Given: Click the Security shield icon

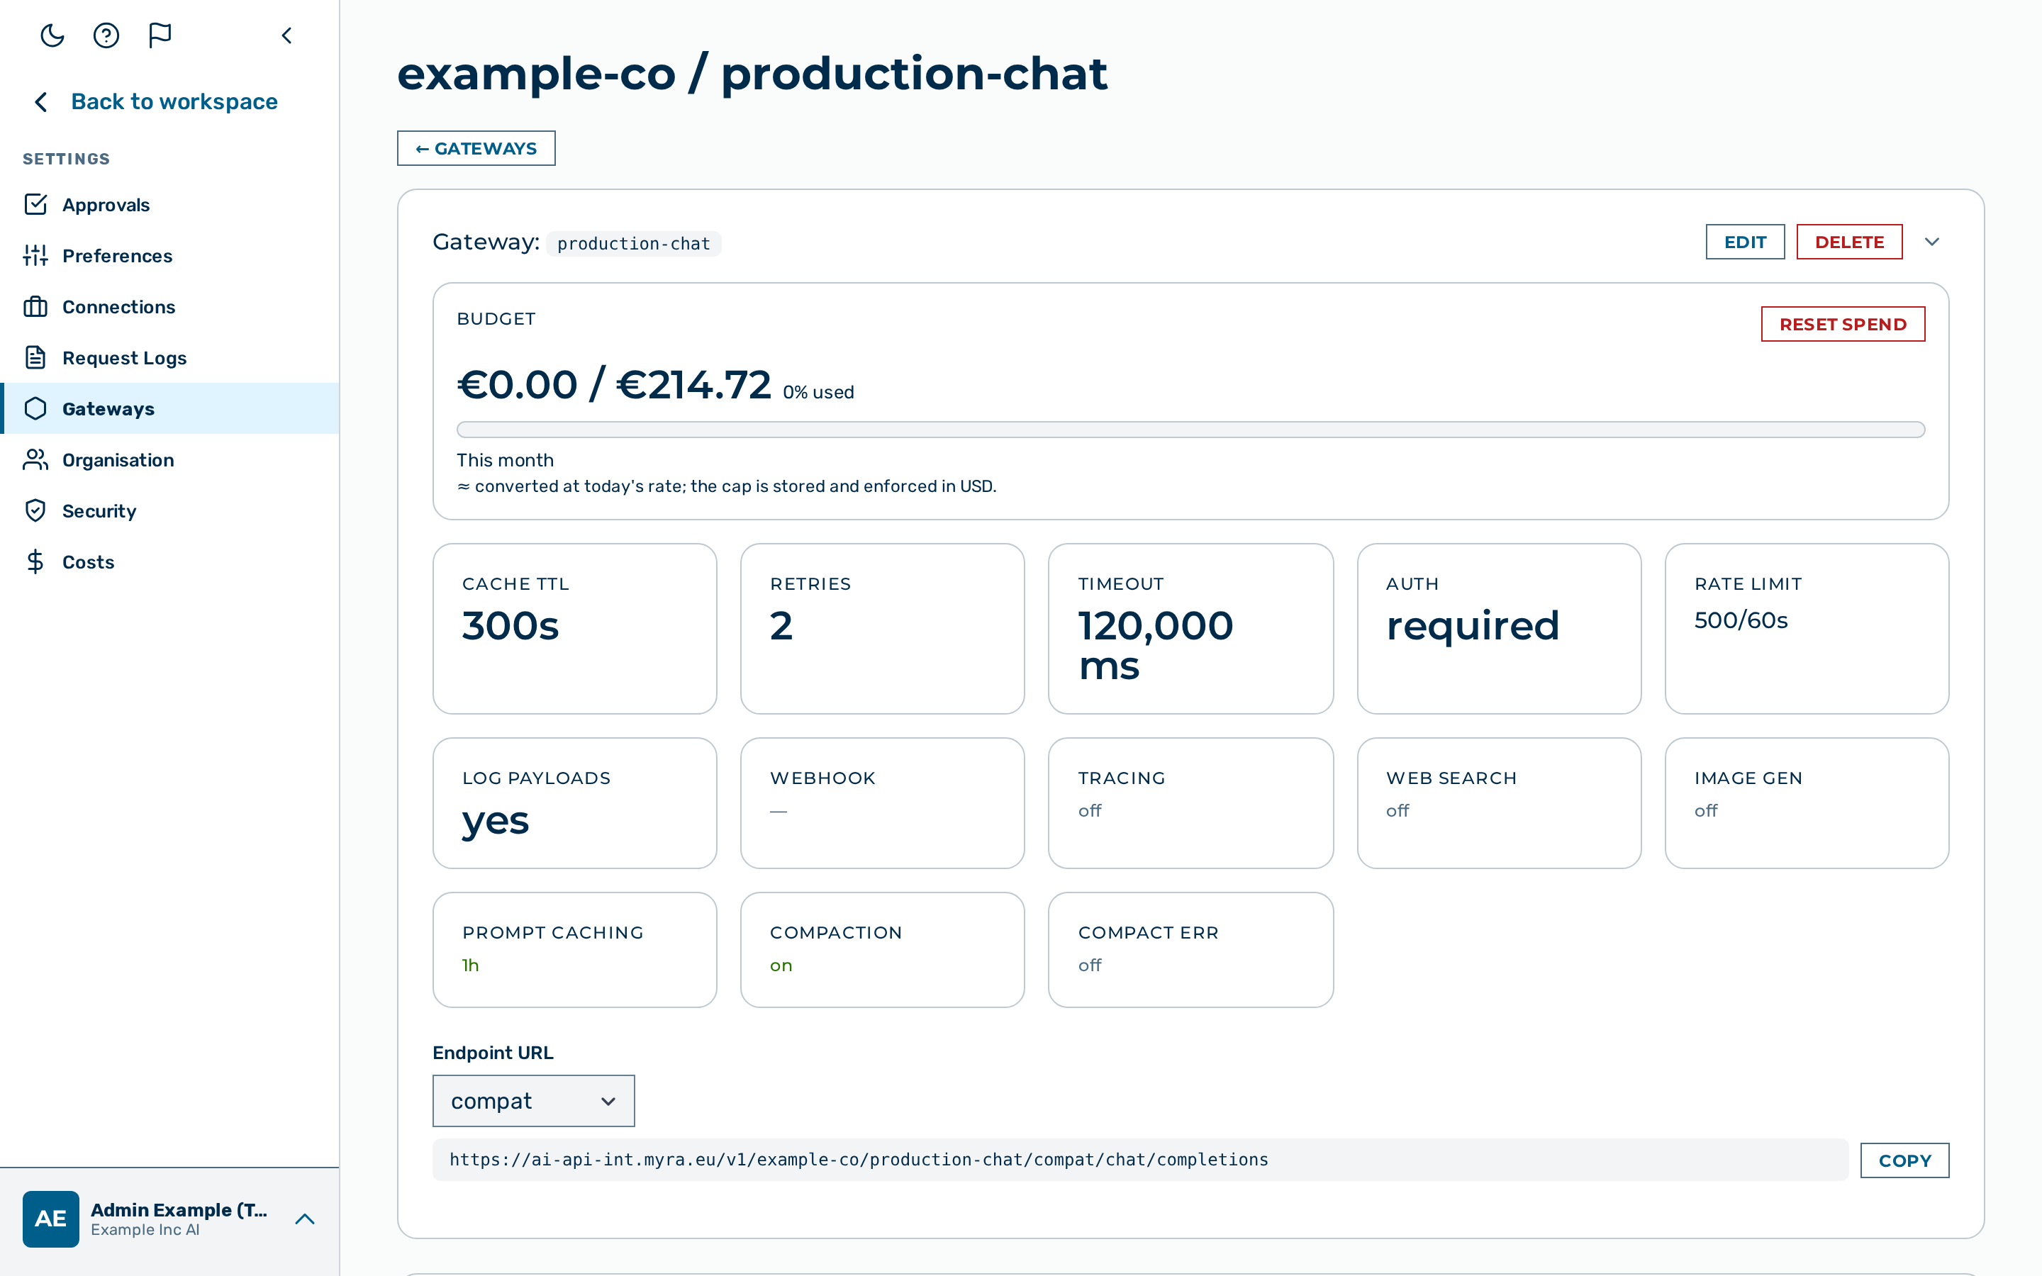Looking at the screenshot, I should (35, 510).
